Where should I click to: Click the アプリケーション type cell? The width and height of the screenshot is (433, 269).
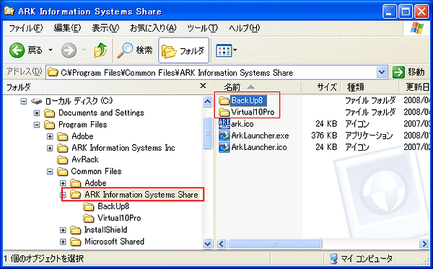[369, 136]
